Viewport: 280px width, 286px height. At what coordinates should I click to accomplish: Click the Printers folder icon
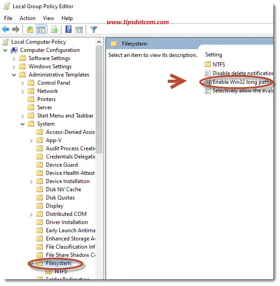tap(31, 99)
